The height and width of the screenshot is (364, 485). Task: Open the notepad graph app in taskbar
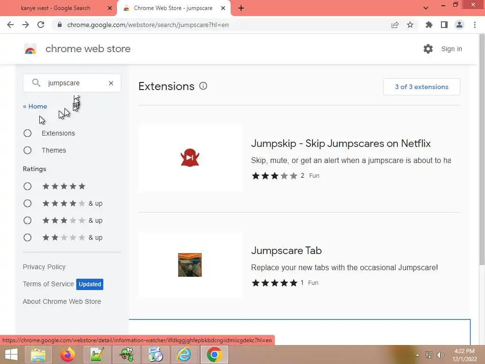97,355
